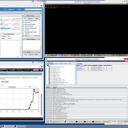The height and width of the screenshot is (128, 128).
Task: Click the root node icon in job tree
Action: pos(48,65)
